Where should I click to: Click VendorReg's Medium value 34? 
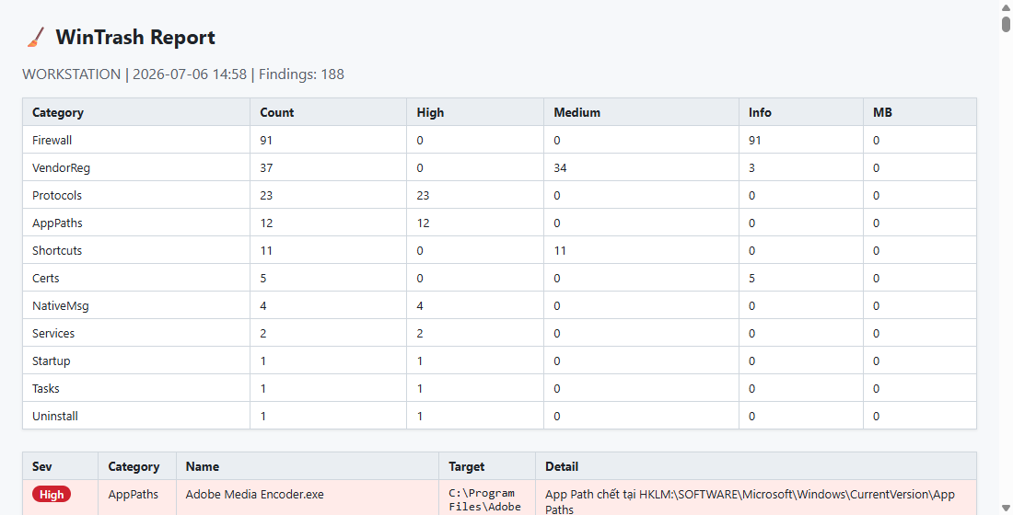[560, 167]
